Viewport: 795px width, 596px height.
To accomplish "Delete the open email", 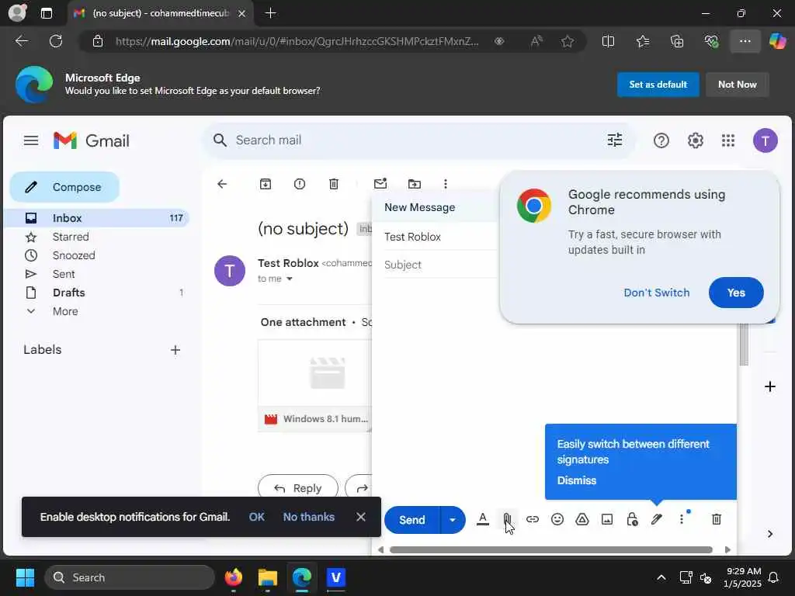I will (x=334, y=184).
